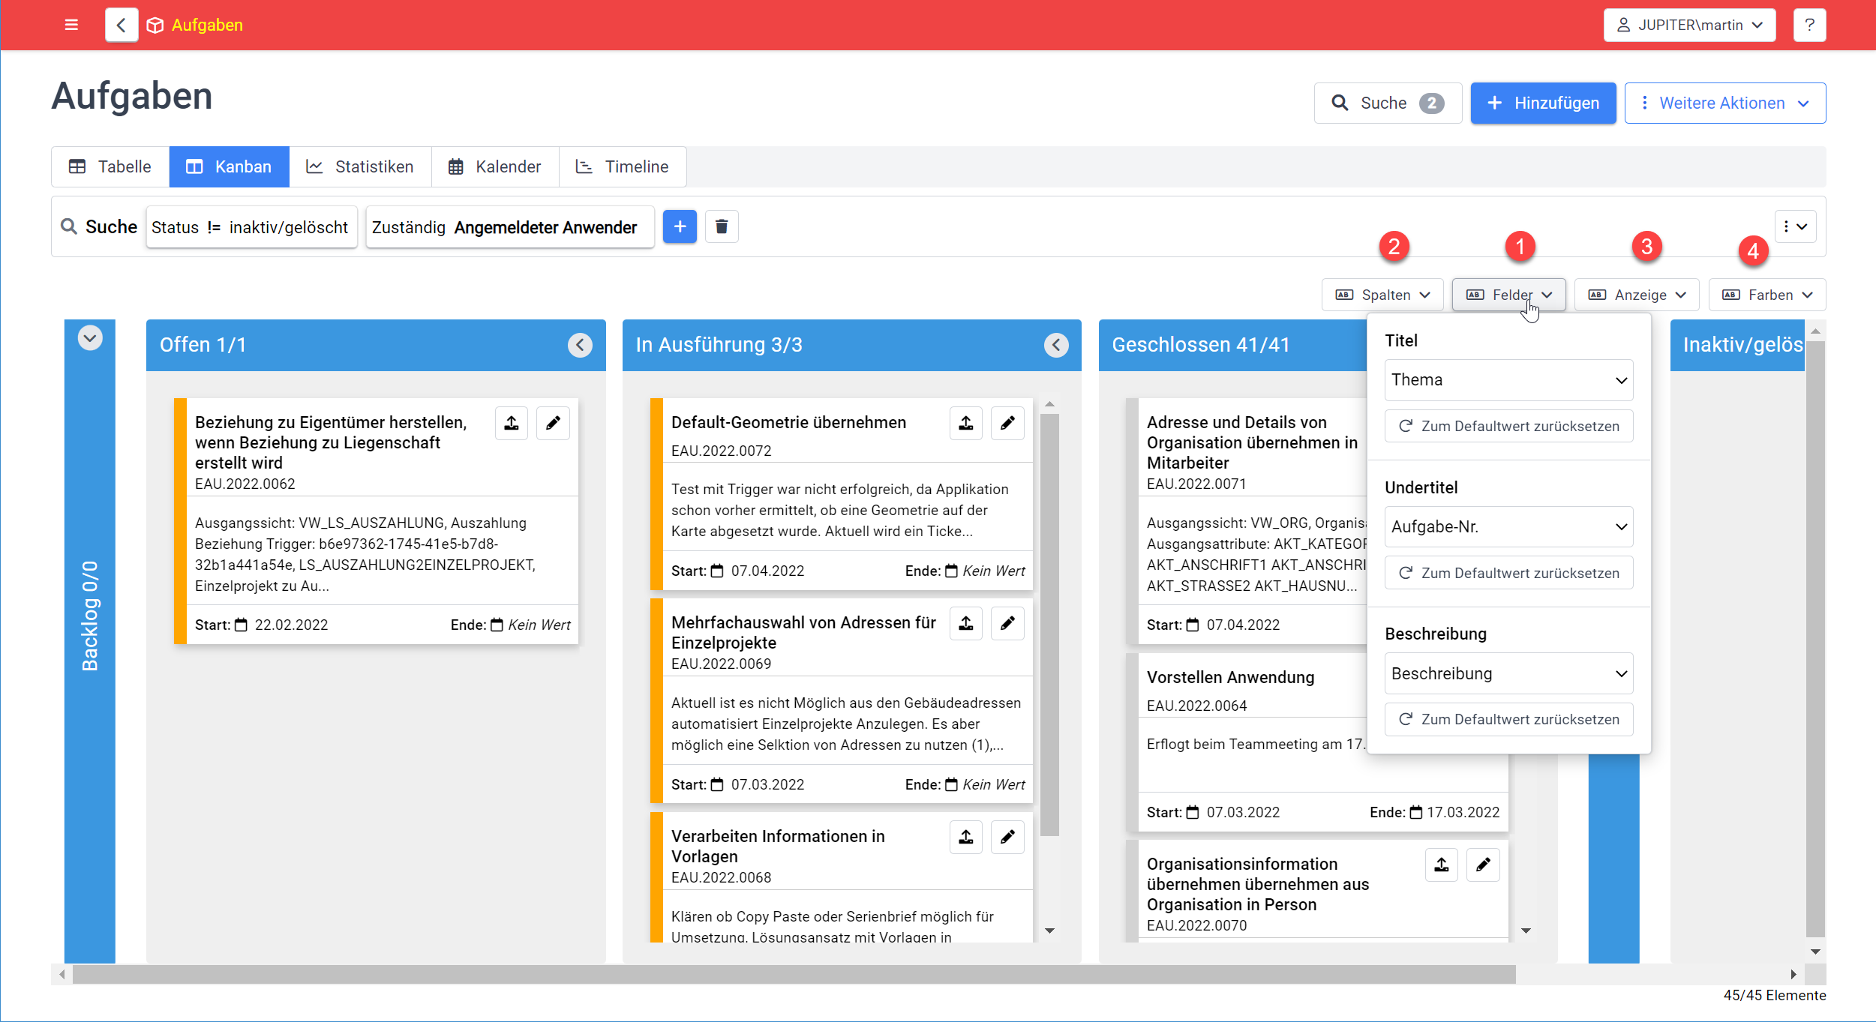Click the 45/45 Elemente count

coord(1775,995)
